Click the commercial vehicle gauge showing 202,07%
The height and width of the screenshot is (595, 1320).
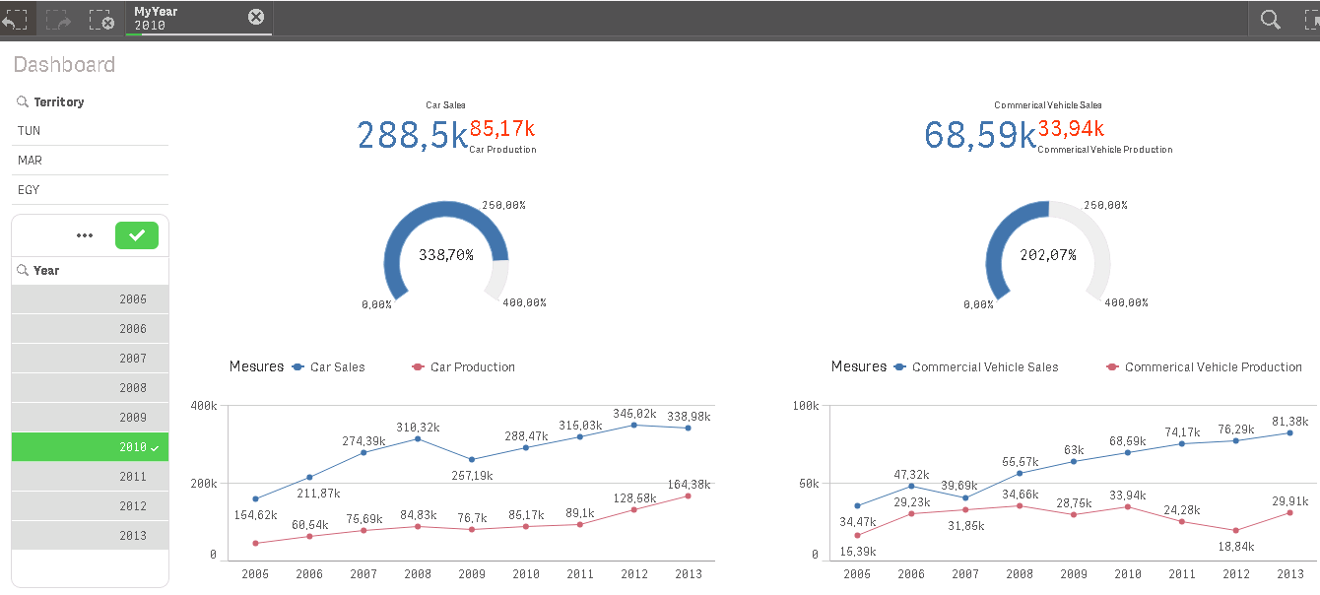(x=1048, y=254)
